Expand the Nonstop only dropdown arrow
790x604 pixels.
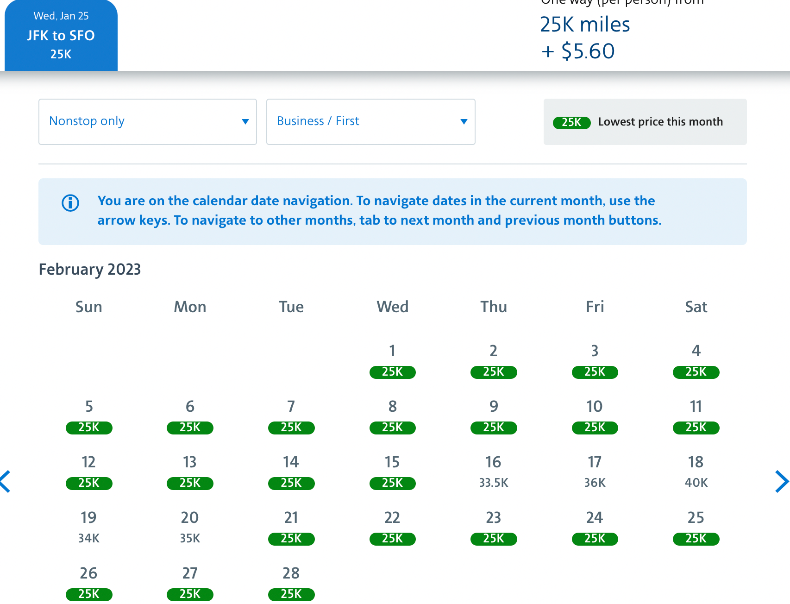[245, 122]
